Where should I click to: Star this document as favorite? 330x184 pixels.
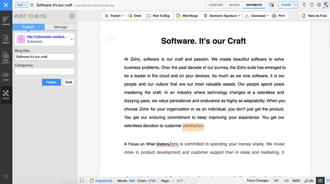(32, 5)
